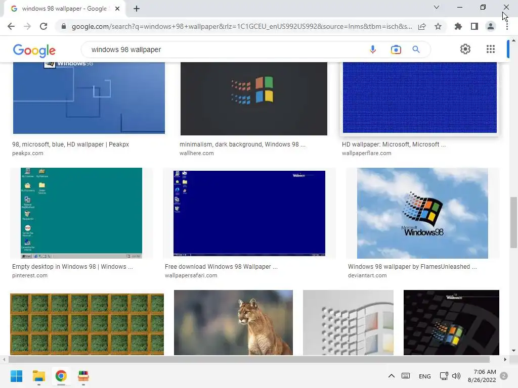Click the magnifier search button
This screenshot has width=518, height=388.
pyautogui.click(x=416, y=50)
